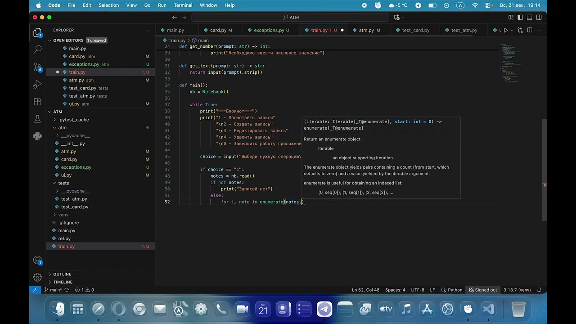Open the Accounts menu in activity bar
Screen dimensions: 576x324
tap(38, 260)
